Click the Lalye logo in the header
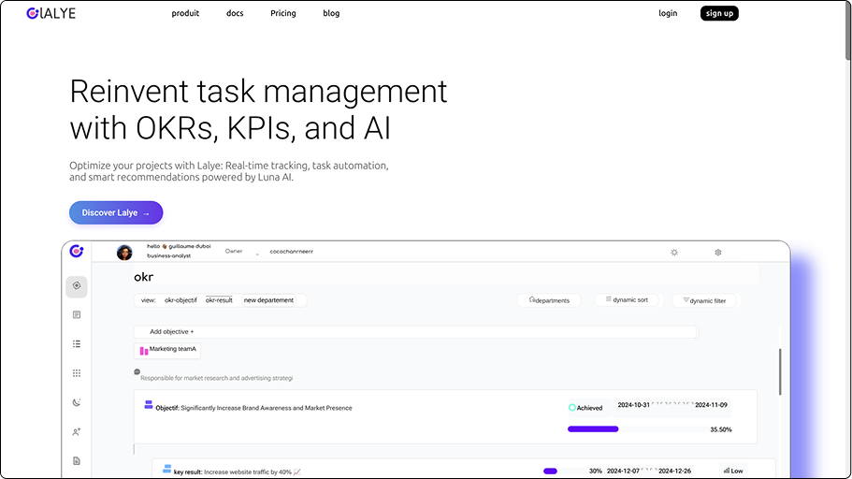Viewport: 852px width, 479px height. click(51, 13)
